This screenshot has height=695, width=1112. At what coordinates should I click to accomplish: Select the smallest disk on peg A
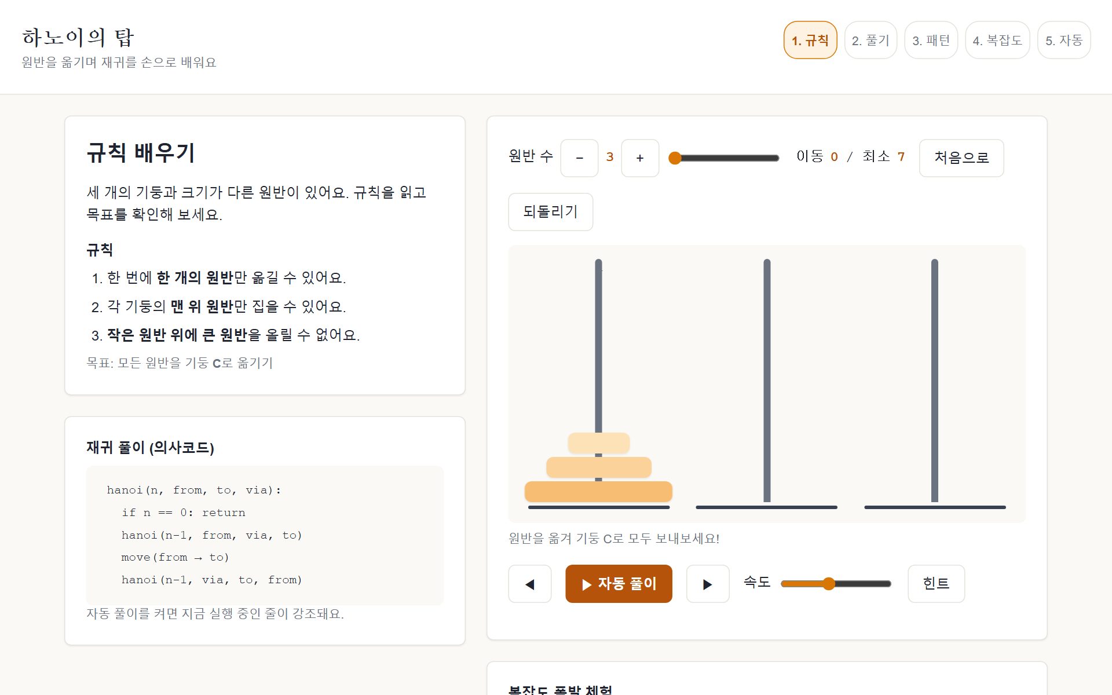point(599,443)
